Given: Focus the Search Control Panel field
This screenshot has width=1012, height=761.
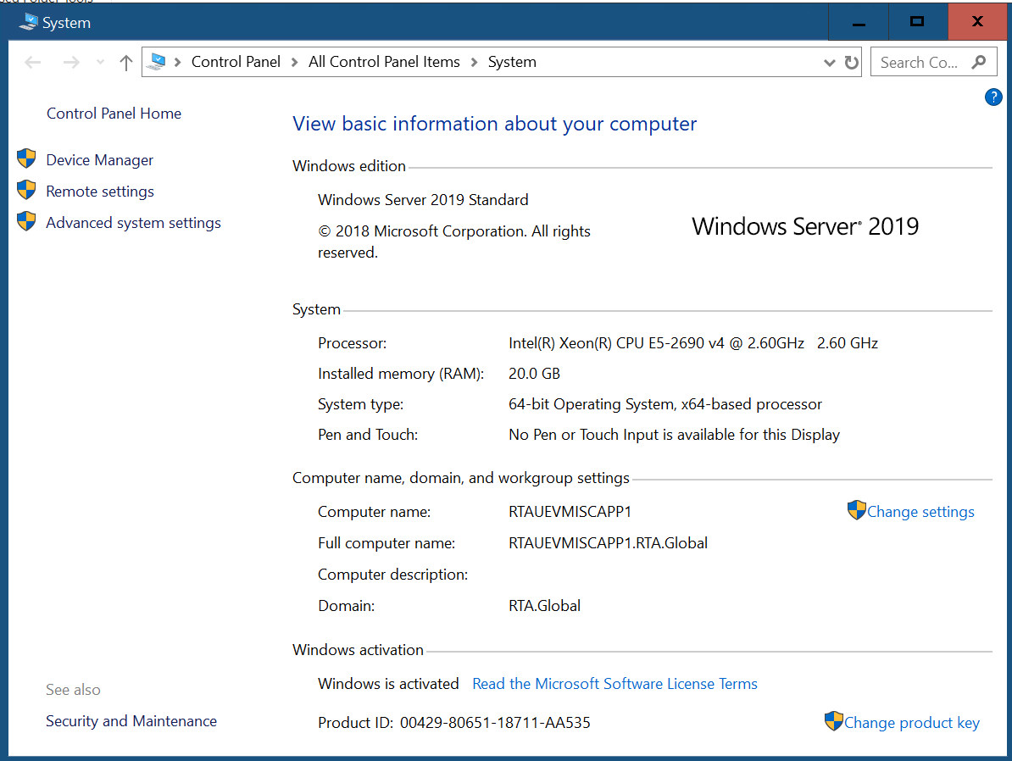Looking at the screenshot, I should [919, 62].
